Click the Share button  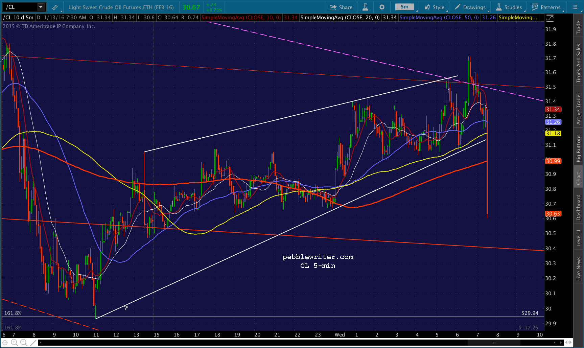click(341, 7)
